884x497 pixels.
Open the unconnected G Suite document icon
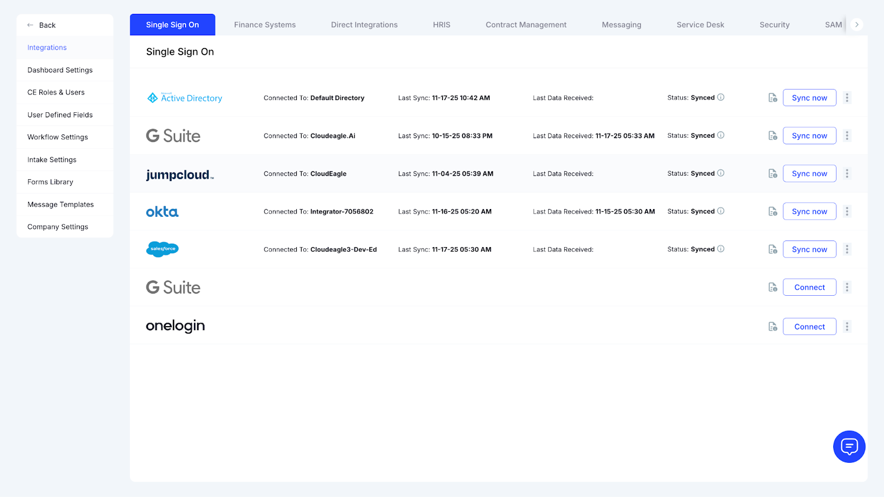773,287
